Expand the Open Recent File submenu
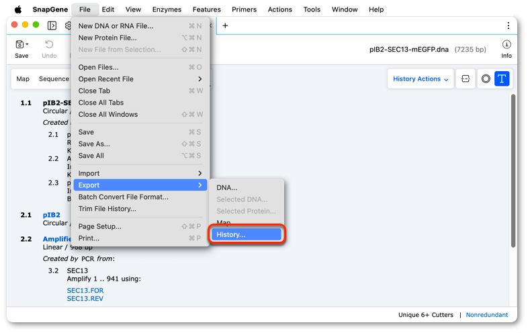 pyautogui.click(x=140, y=79)
